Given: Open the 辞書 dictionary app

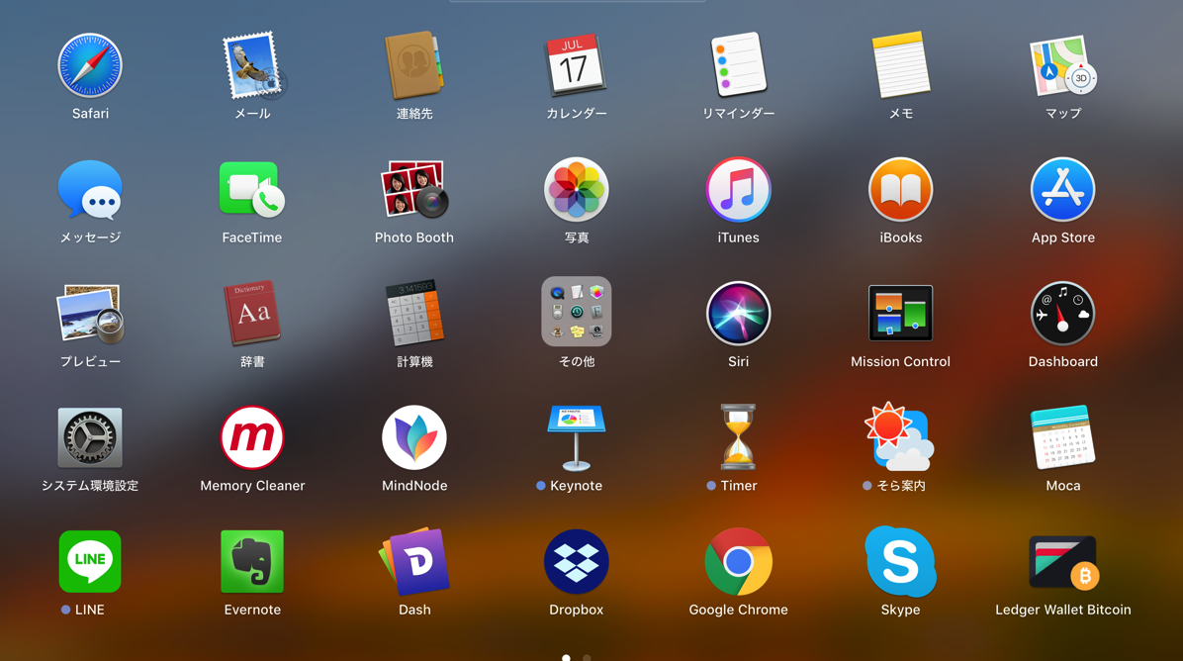Looking at the screenshot, I should (252, 314).
